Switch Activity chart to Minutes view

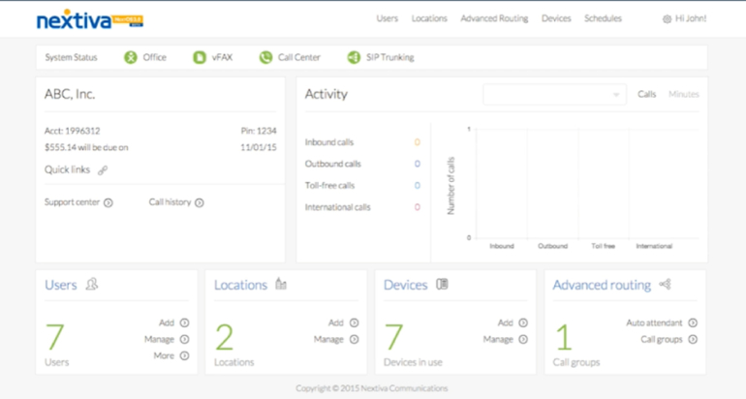click(x=683, y=94)
